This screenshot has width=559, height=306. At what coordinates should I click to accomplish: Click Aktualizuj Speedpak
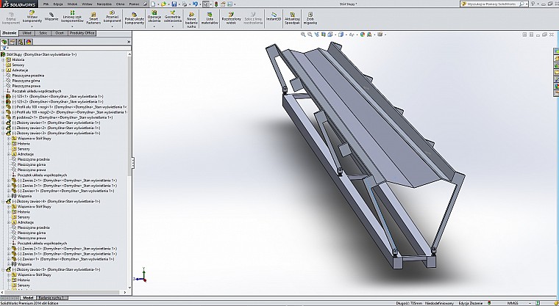(x=292, y=18)
